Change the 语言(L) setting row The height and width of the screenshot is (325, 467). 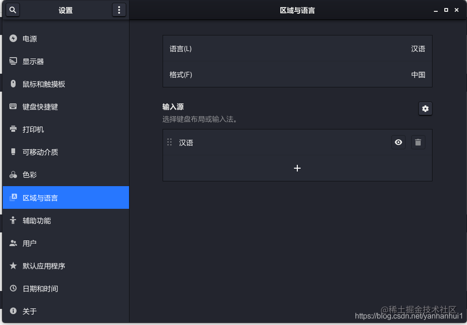pyautogui.click(x=297, y=49)
